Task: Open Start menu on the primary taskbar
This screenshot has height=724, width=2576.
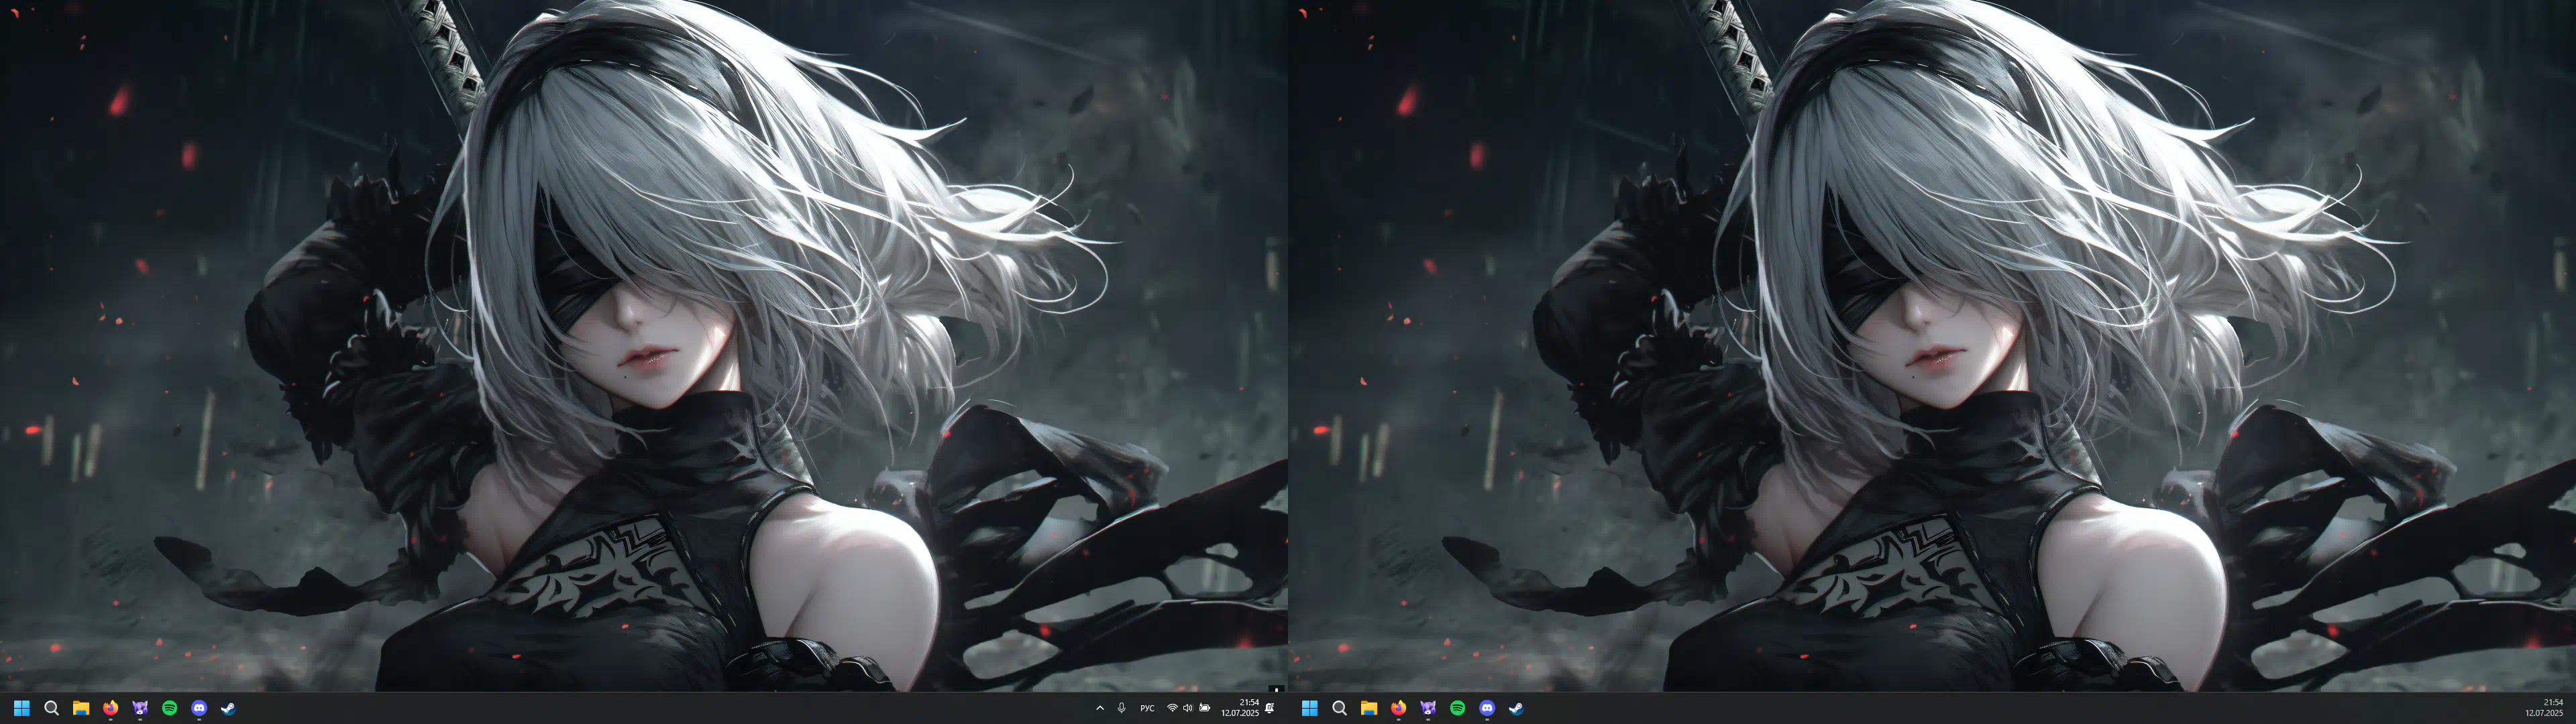Action: 21,708
